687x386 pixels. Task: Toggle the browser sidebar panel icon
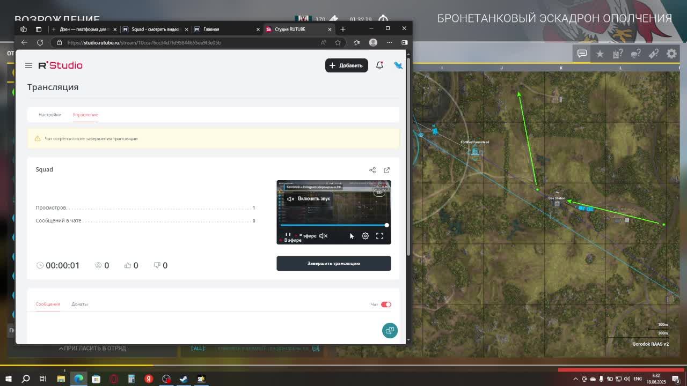tap(404, 42)
